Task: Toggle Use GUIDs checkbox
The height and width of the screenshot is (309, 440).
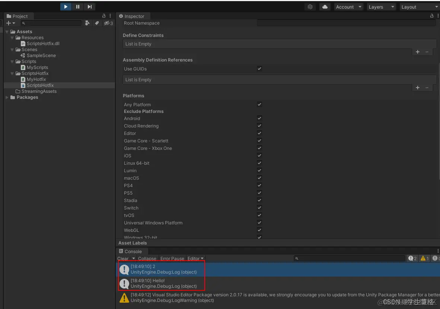Action: click(x=259, y=69)
